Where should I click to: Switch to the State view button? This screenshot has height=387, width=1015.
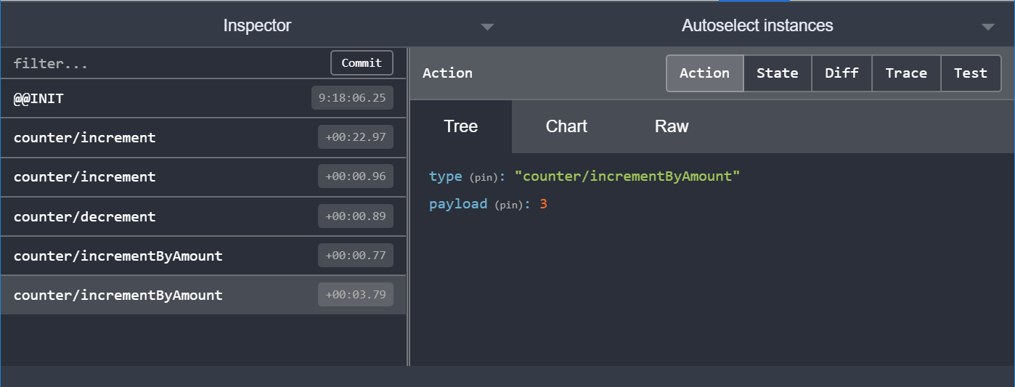[777, 73]
